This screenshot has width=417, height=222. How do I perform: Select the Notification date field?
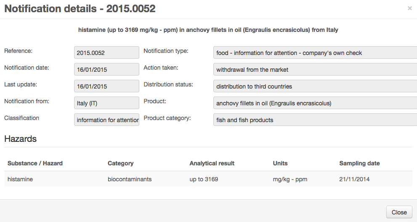point(106,70)
